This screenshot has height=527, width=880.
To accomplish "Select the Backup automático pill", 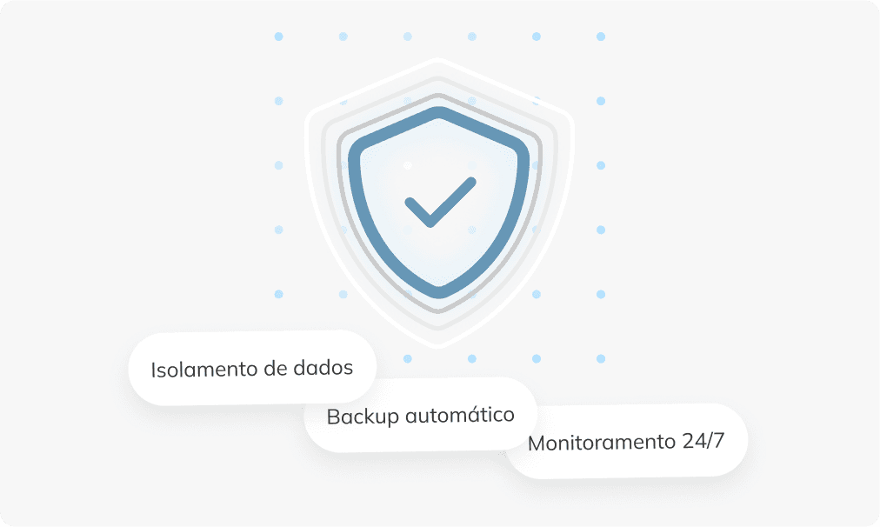I will coord(421,415).
